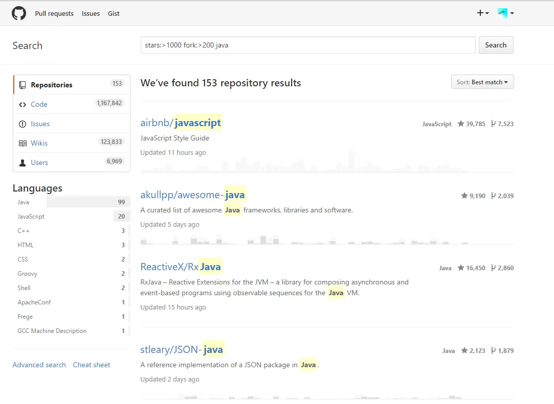Open the airbnb/javascript repository
The height and width of the screenshot is (404, 554).
pyautogui.click(x=181, y=123)
